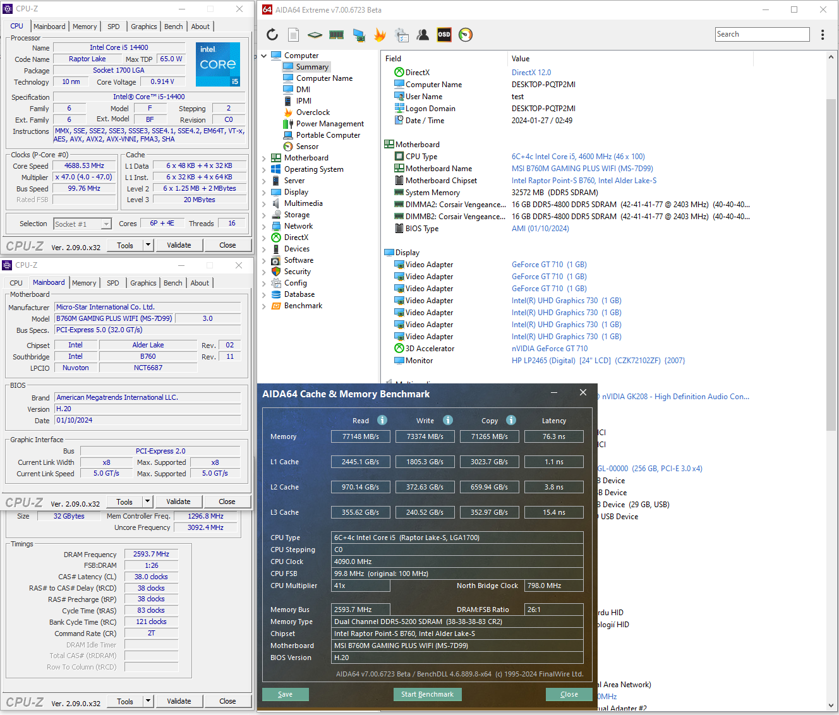Image resolution: width=839 pixels, height=715 pixels.
Task: Click Start Benchmark button
Action: (x=427, y=694)
